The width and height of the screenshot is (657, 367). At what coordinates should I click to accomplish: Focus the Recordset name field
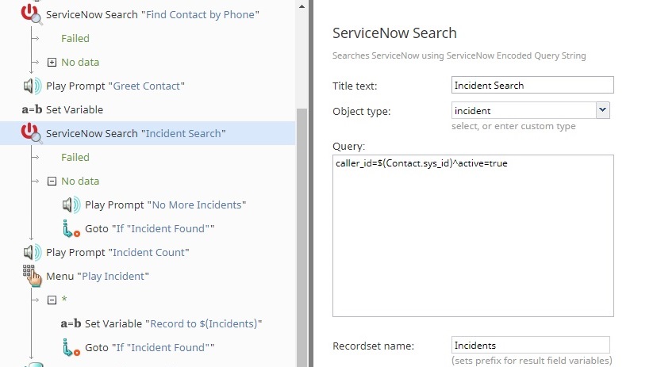tap(531, 346)
